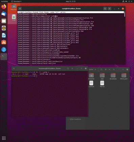The width and height of the screenshot is (134, 142).
Task: Click the root terminal scrollbar
Action: click(125, 14)
